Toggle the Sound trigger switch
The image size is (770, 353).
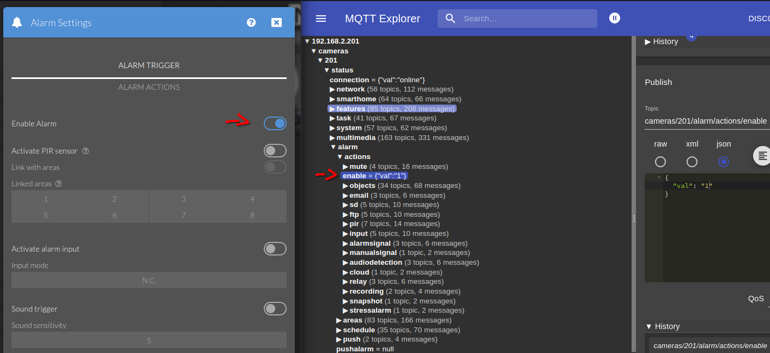click(275, 309)
